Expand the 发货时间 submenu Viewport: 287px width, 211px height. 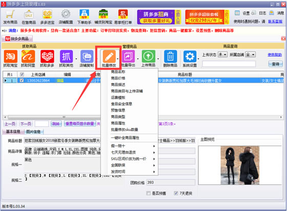(x=129, y=172)
